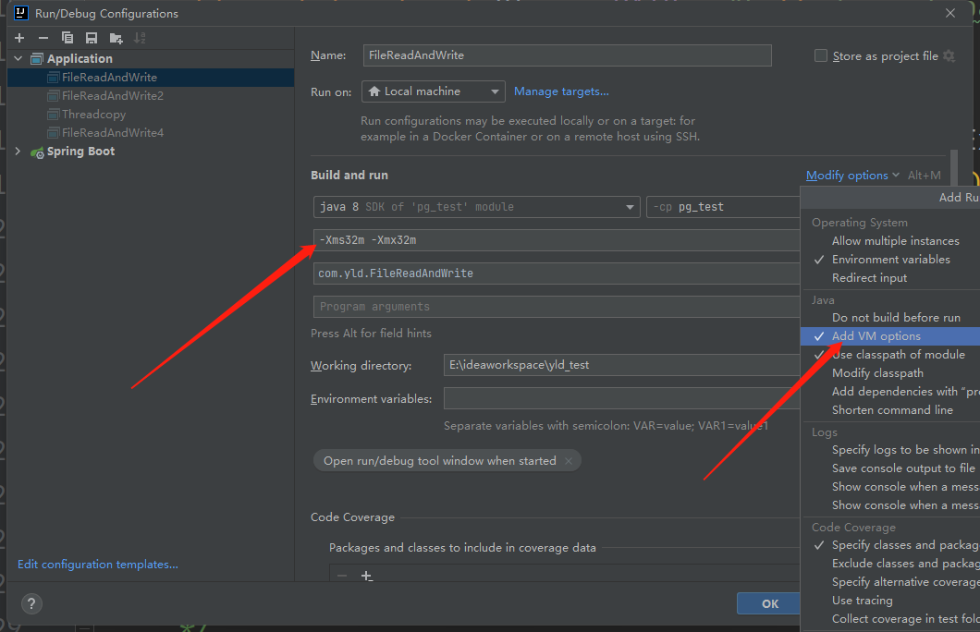Select Add dependencies with provided scope
This screenshot has width=980, height=632.
[890, 391]
